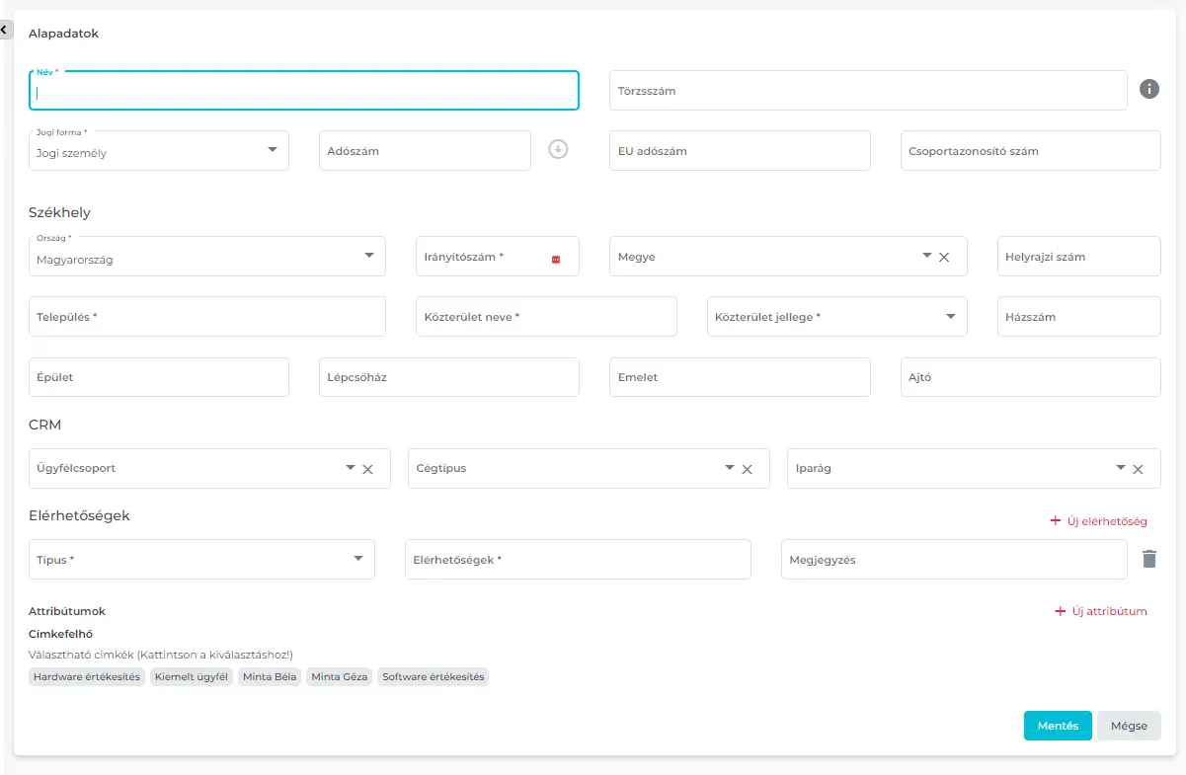Click the Mégse cancel button
Image resolution: width=1186 pixels, height=775 pixels.
coord(1129,726)
